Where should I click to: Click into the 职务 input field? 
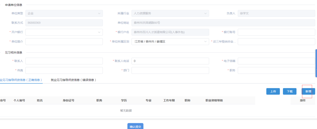pos(276,70)
